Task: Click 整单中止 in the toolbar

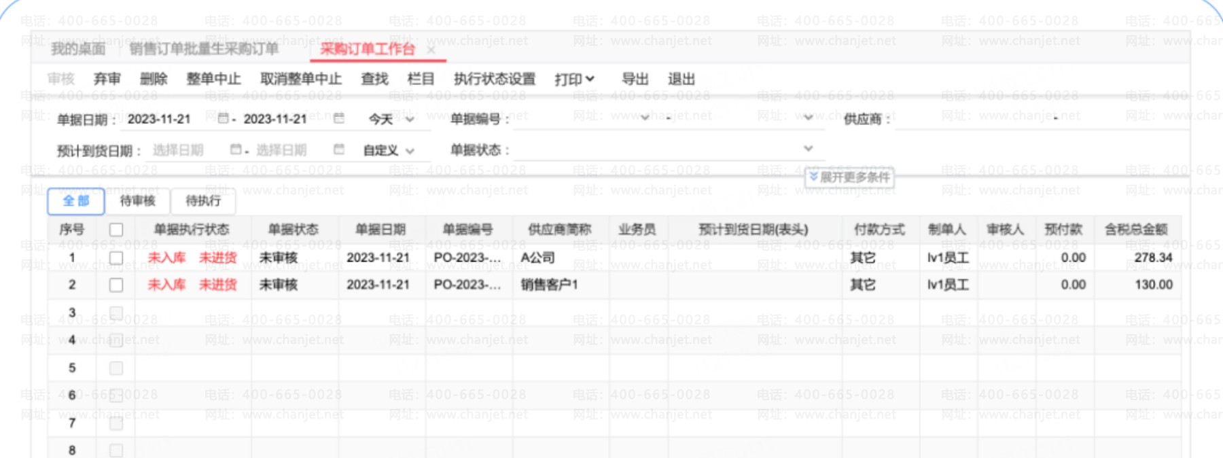Action: (x=213, y=79)
